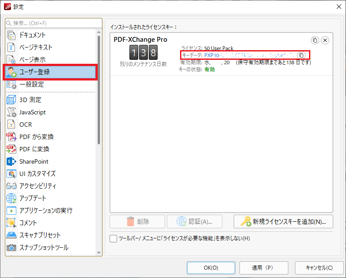The height and width of the screenshot is (278, 346).
Task: Click the 適用 (P) button
Action: [264, 268]
